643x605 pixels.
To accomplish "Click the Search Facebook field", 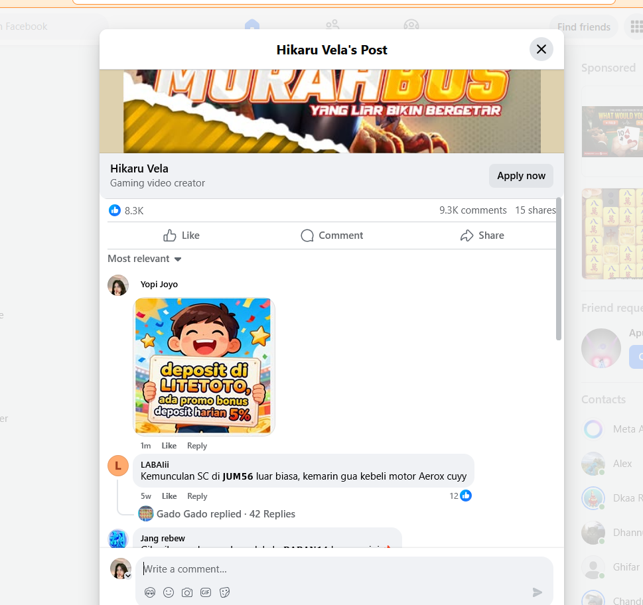I will point(53,27).
